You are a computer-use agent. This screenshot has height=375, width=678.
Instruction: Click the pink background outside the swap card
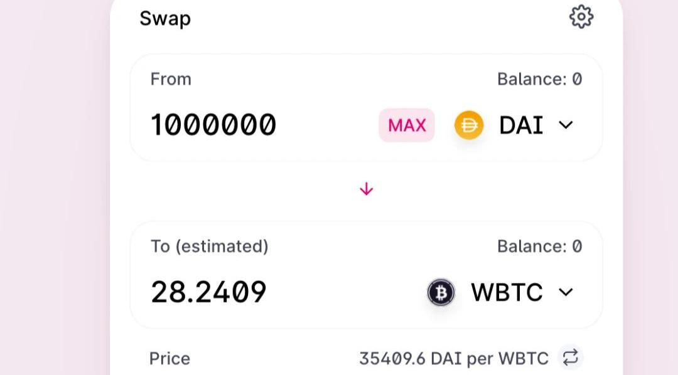click(x=50, y=188)
